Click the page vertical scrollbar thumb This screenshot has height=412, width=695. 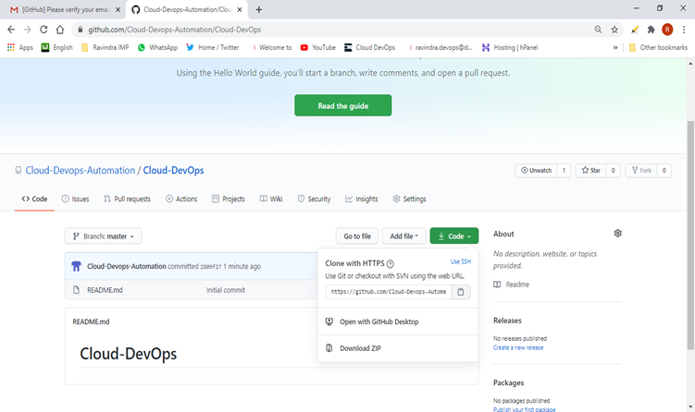tap(690, 235)
